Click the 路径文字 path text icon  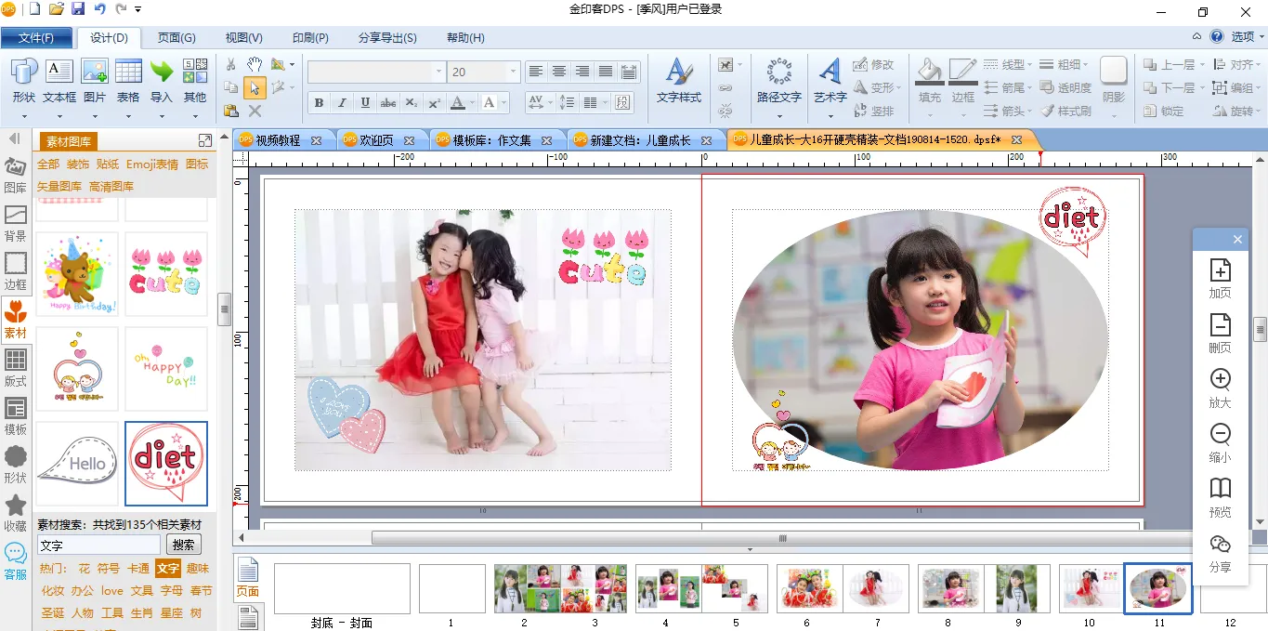[x=778, y=80]
